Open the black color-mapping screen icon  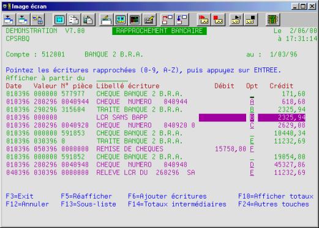(135, 20)
